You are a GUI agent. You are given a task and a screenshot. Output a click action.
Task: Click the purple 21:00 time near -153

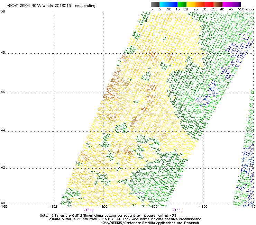[177, 210]
